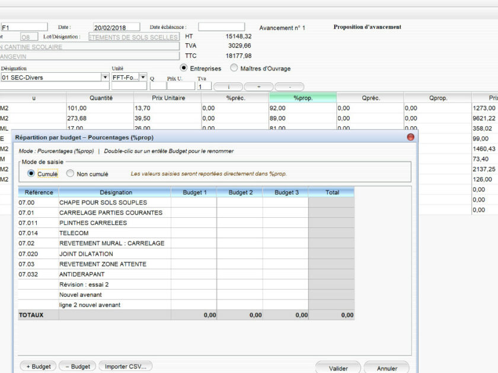This screenshot has height=373, width=498.
Task: Click the Prix U. input field
Action: [181, 86]
